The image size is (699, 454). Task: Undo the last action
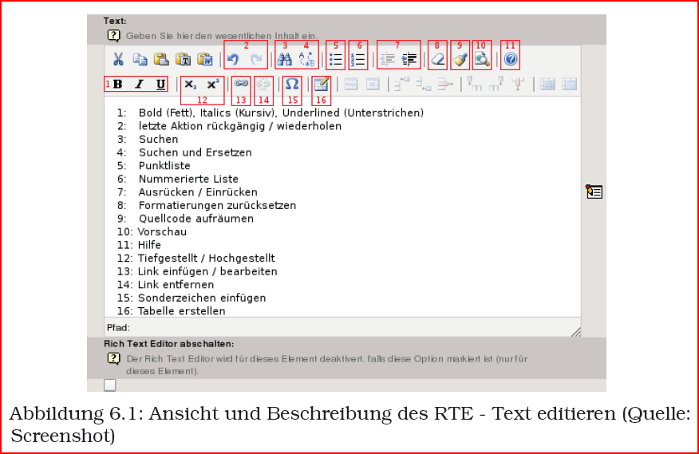[x=233, y=59]
